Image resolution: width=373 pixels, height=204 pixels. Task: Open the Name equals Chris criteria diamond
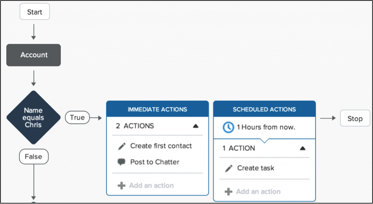click(33, 117)
